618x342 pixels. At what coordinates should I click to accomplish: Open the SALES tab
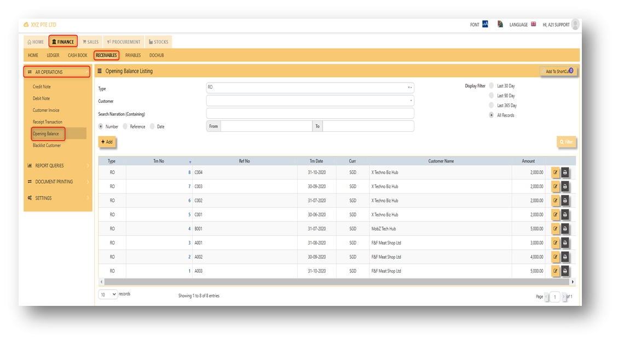[91, 42]
